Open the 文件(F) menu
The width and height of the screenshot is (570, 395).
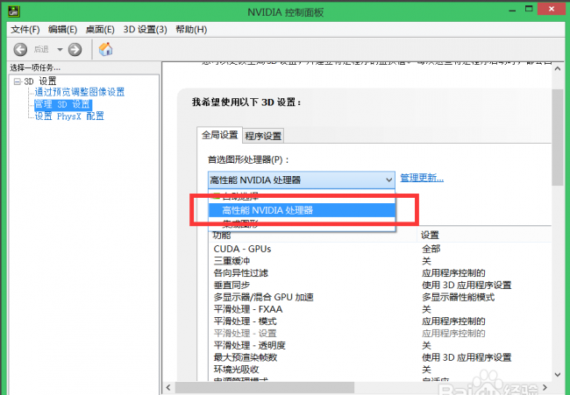click(25, 30)
